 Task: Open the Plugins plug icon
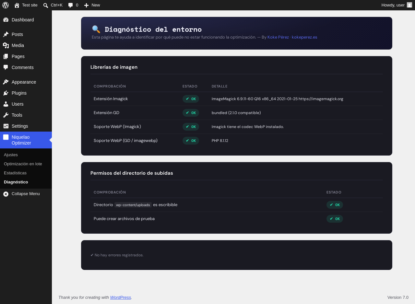point(6,93)
